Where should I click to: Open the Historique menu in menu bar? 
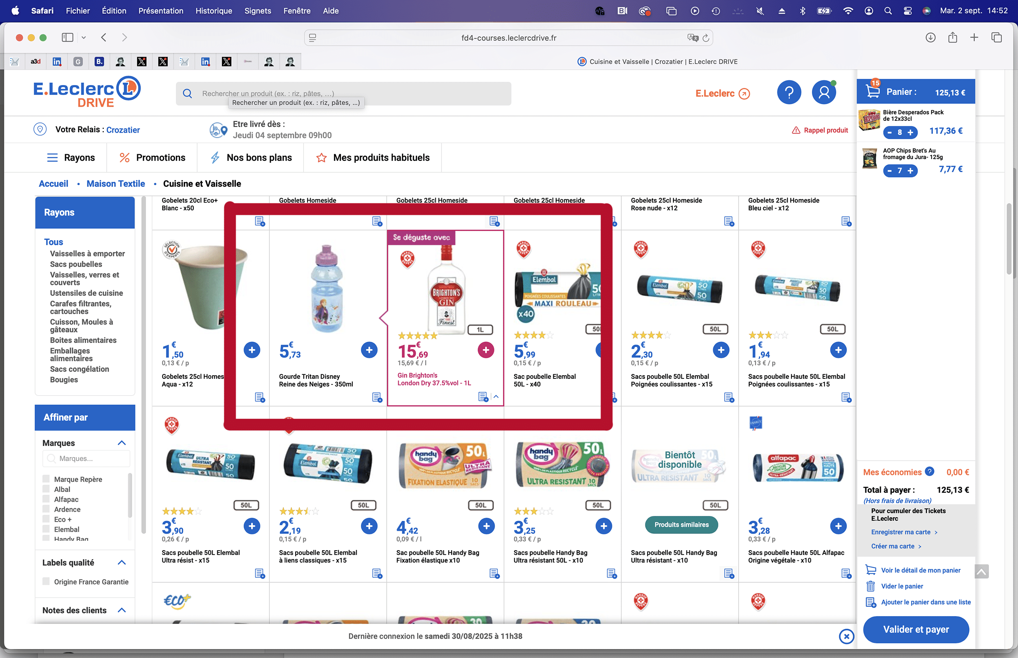click(214, 11)
